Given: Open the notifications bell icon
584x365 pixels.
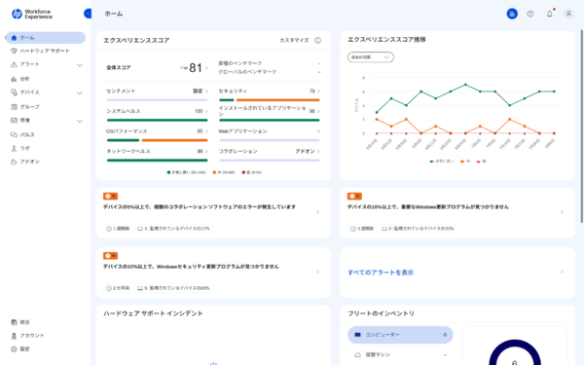Looking at the screenshot, I should (x=549, y=14).
